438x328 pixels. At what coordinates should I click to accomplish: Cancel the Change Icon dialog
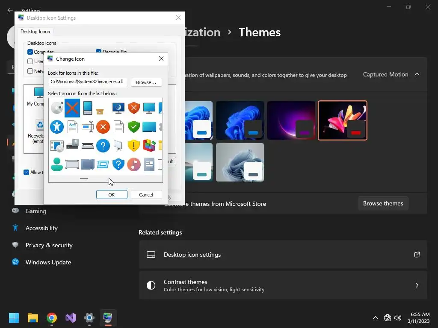[x=146, y=195]
